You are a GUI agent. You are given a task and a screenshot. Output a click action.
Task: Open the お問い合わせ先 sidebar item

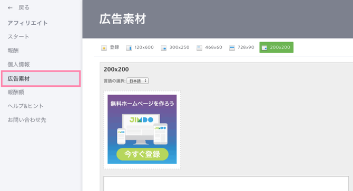click(x=27, y=120)
